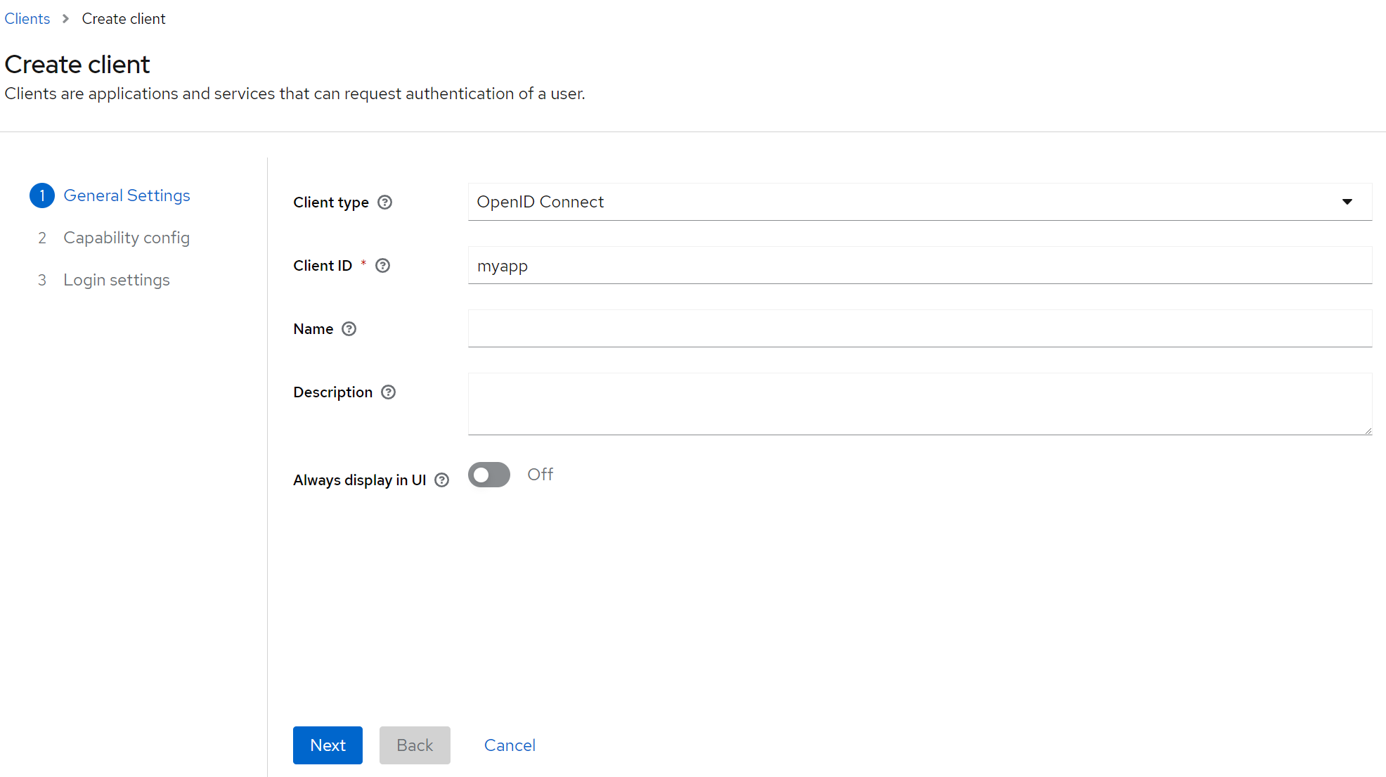Toggle Always display in UI switch
Image resolution: width=1386 pixels, height=777 pixels.
point(489,475)
